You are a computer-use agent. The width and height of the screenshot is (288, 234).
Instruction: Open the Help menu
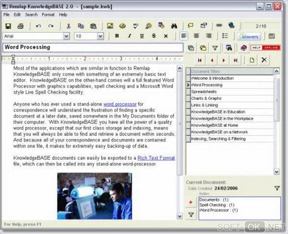[x=63, y=15]
